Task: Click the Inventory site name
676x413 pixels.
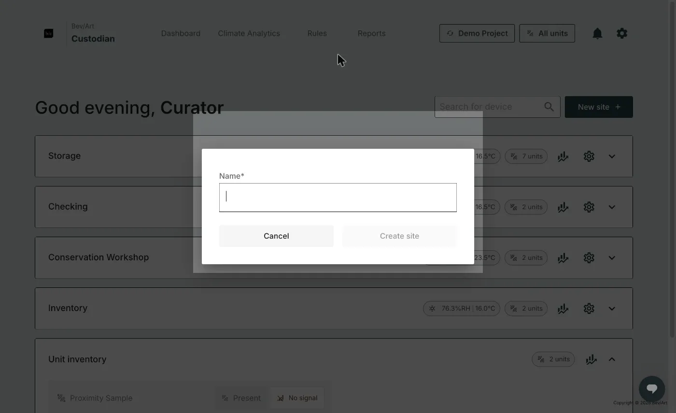Action: tap(68, 308)
